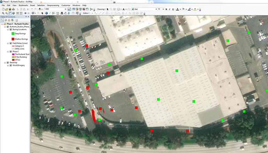Toggle the World Imagery layer checkbox

(x=11, y=65)
